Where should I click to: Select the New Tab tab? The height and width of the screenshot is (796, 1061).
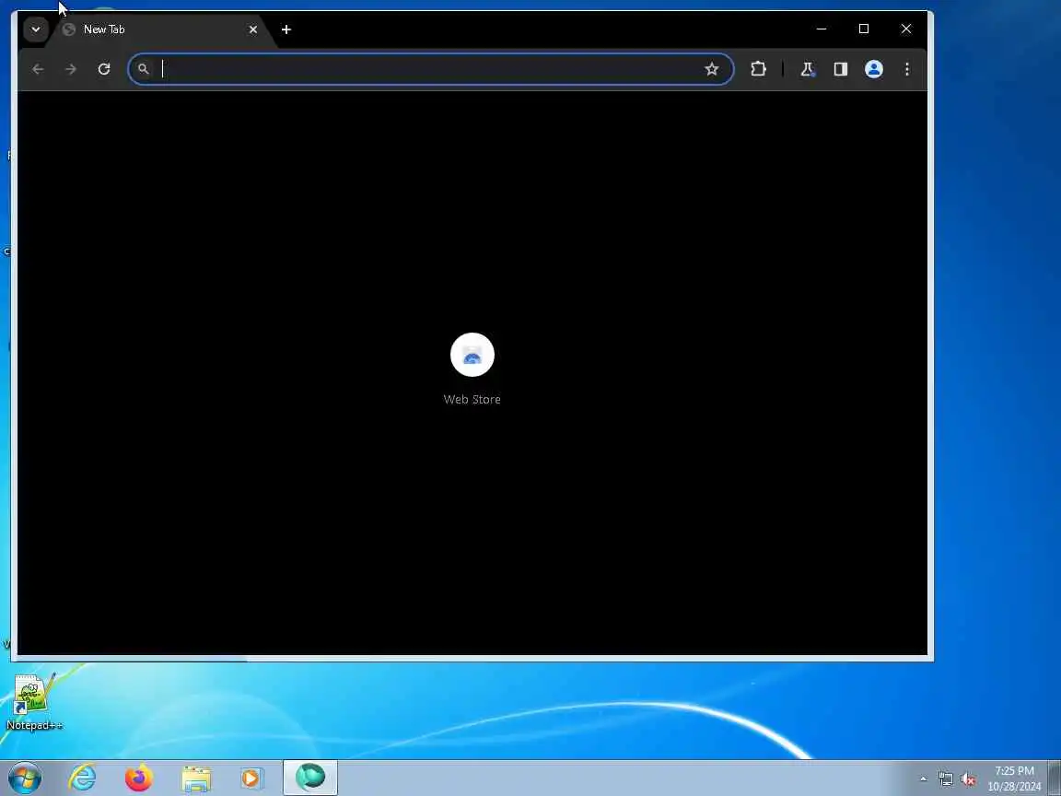click(x=159, y=29)
